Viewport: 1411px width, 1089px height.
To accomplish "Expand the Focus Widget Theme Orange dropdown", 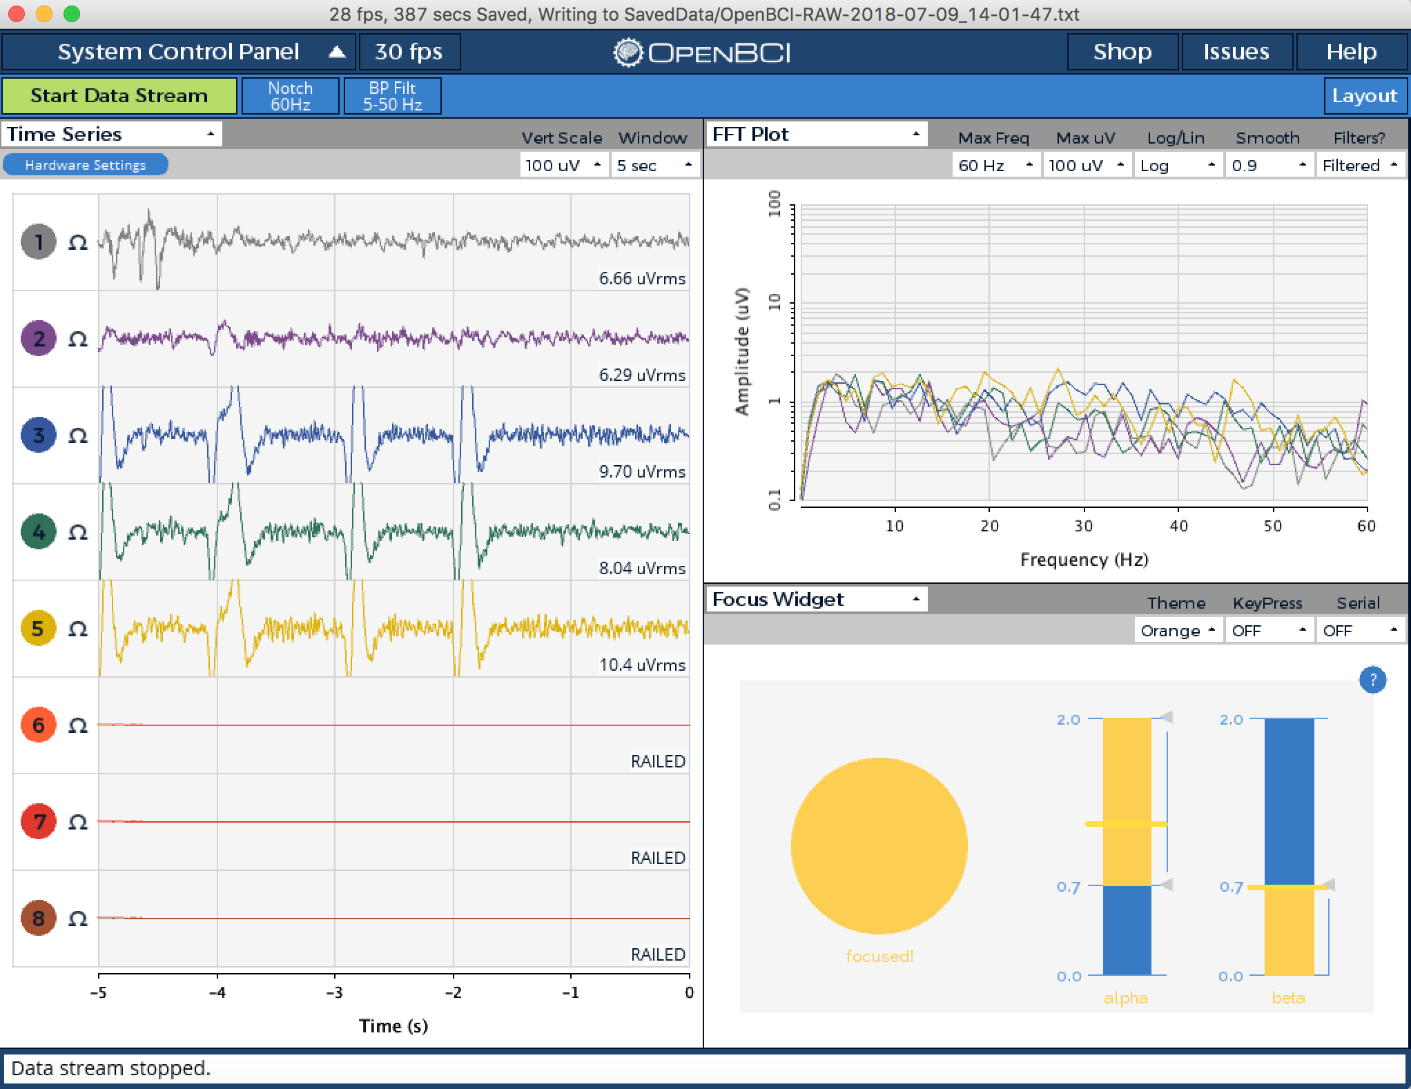I will (1178, 631).
